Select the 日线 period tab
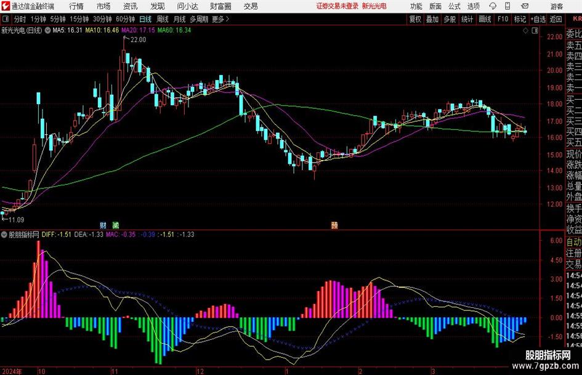582x375 pixels. (x=145, y=19)
